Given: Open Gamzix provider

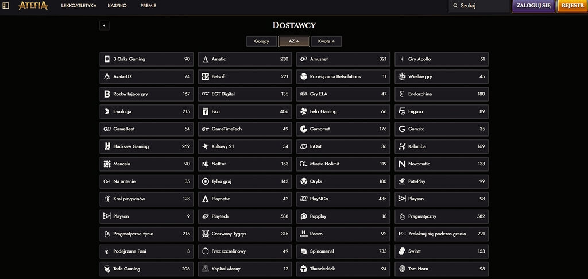Looking at the screenshot, I should tap(442, 129).
